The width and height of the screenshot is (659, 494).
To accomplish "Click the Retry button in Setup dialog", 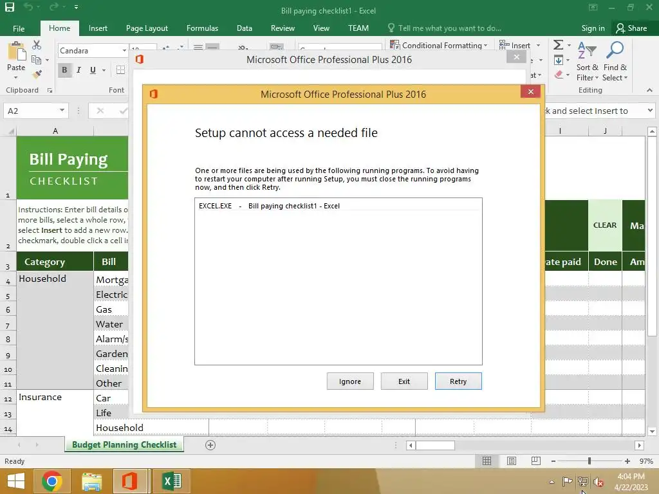I will click(458, 381).
